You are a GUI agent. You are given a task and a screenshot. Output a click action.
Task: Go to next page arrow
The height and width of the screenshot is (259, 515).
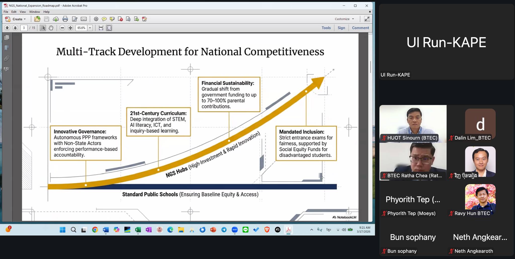point(15,28)
